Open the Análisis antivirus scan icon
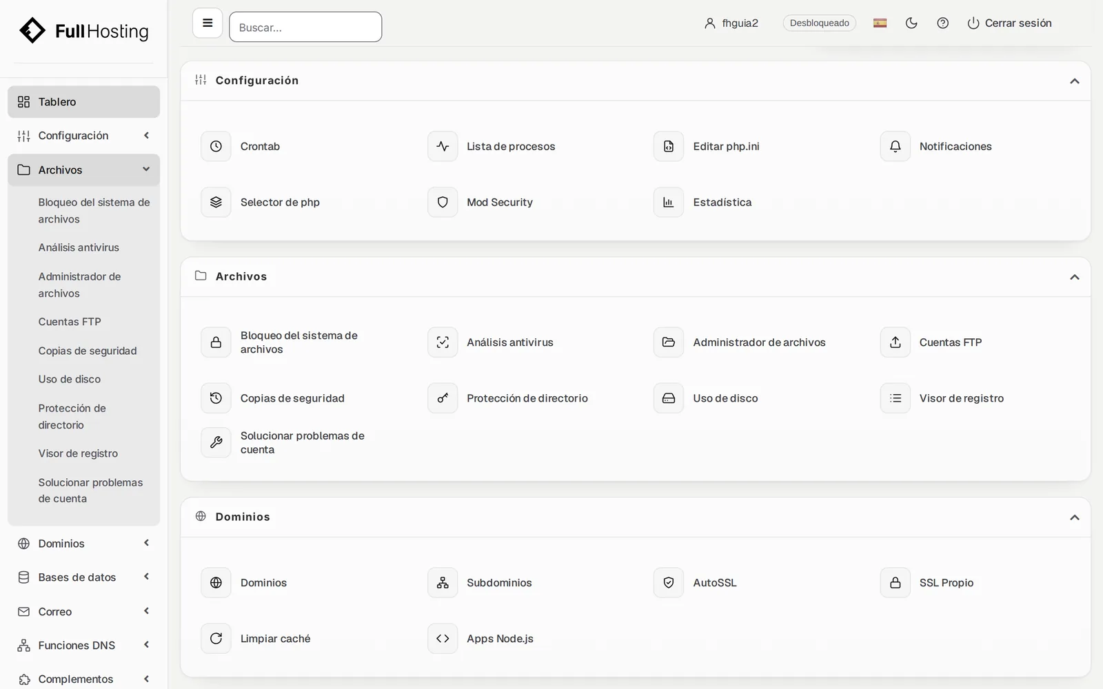1103x689 pixels. pyautogui.click(x=443, y=342)
